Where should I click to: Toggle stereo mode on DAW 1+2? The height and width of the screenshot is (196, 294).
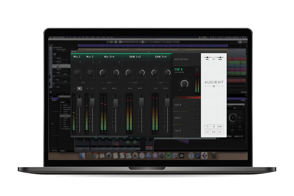tap(135, 83)
